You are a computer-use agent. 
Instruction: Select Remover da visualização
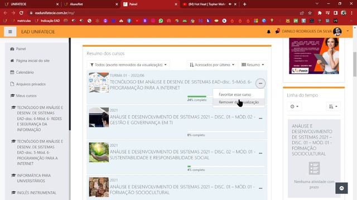click(x=239, y=102)
